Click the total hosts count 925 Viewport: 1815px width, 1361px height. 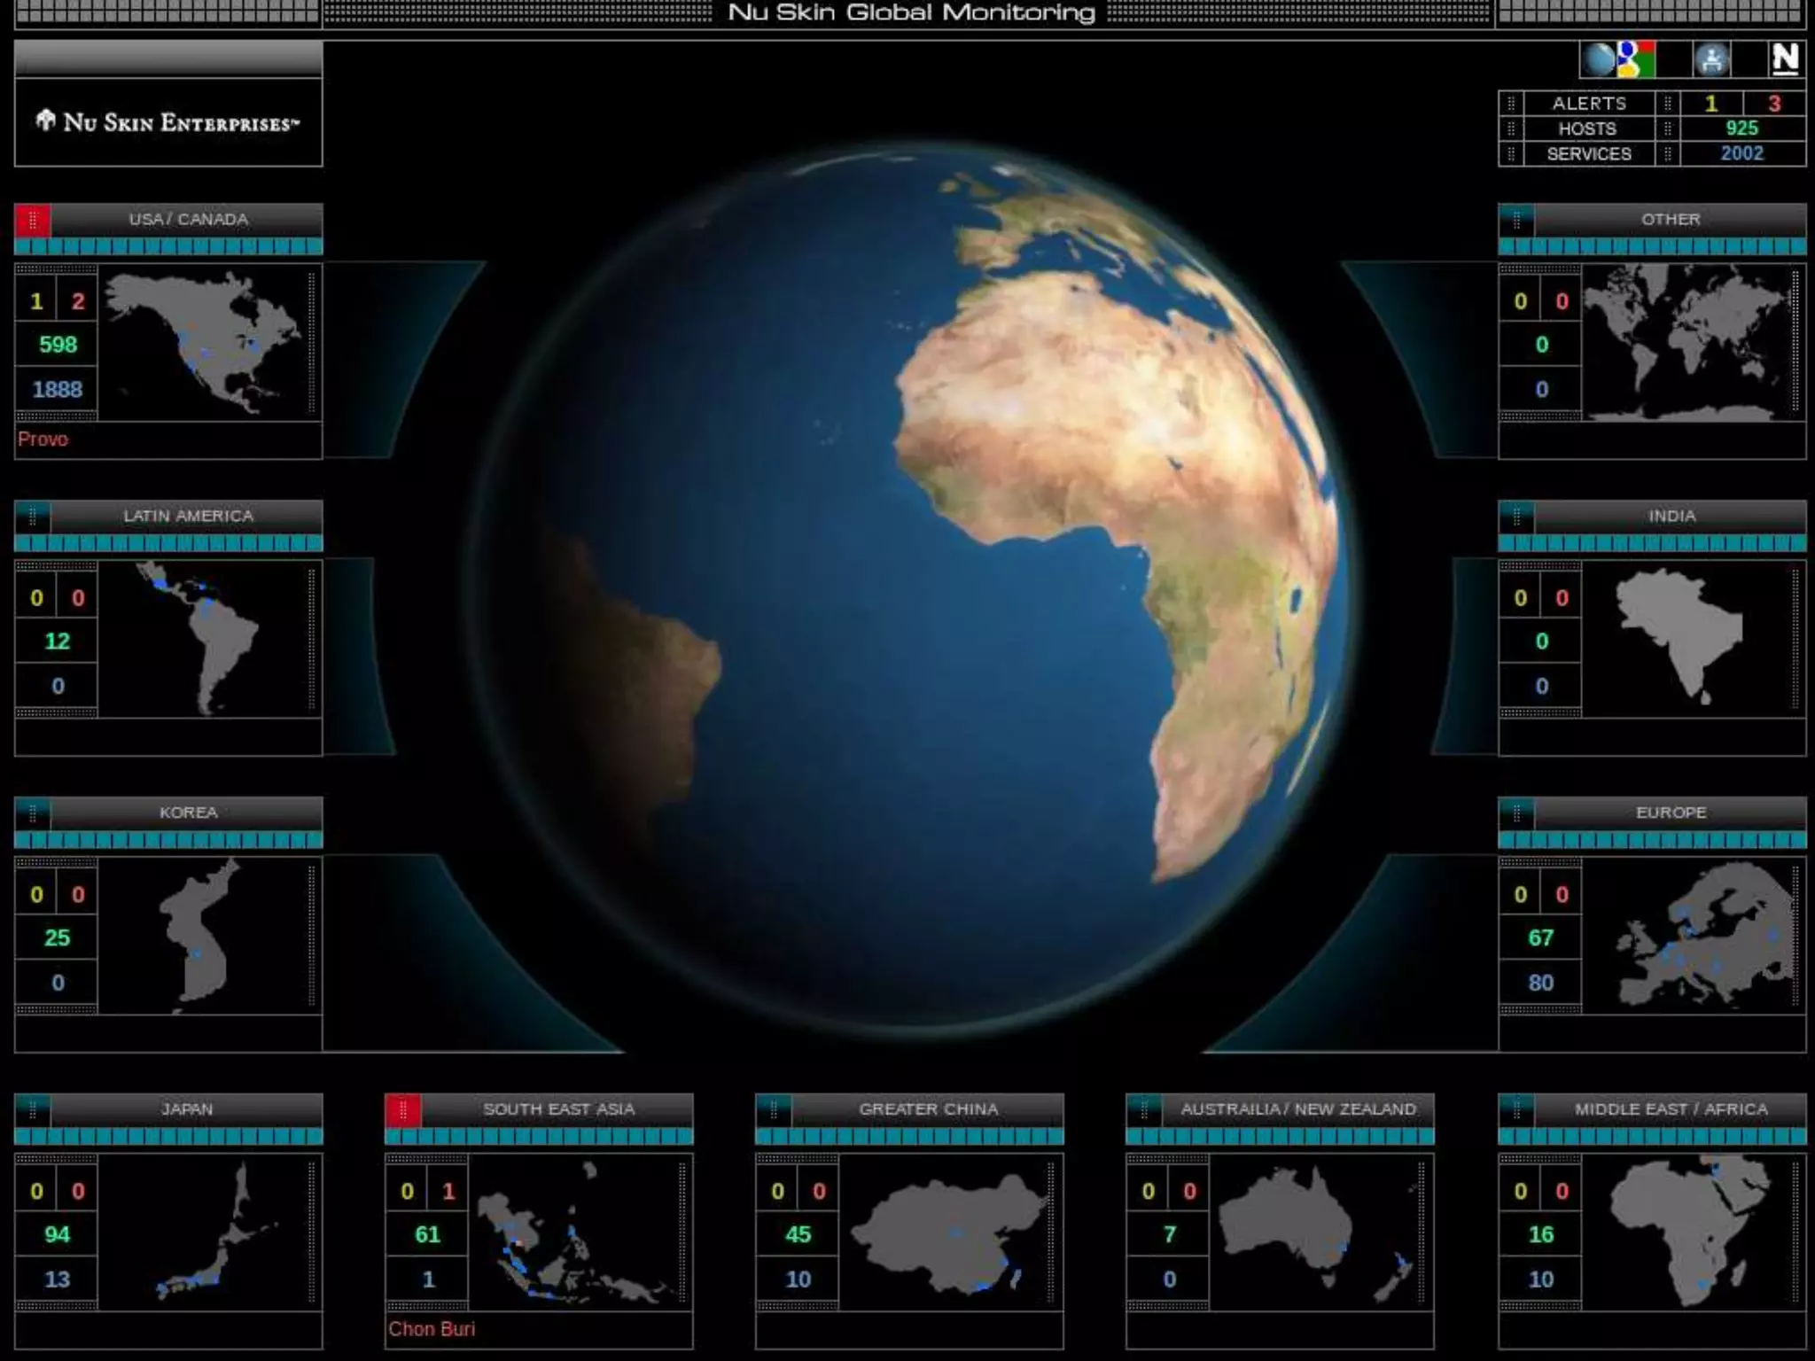[1741, 128]
